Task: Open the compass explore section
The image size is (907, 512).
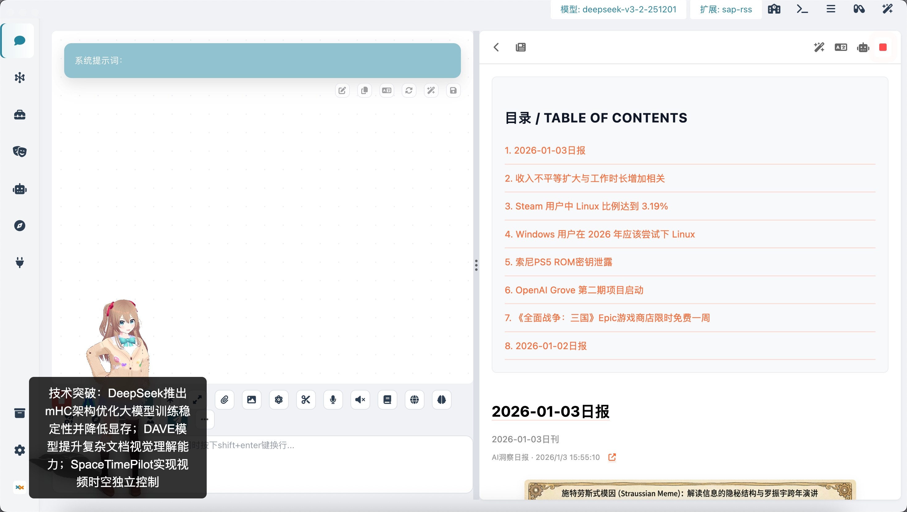Action: 20,226
